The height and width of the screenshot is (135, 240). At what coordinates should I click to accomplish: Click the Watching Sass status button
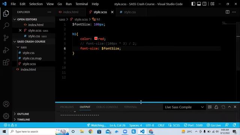[96, 125]
